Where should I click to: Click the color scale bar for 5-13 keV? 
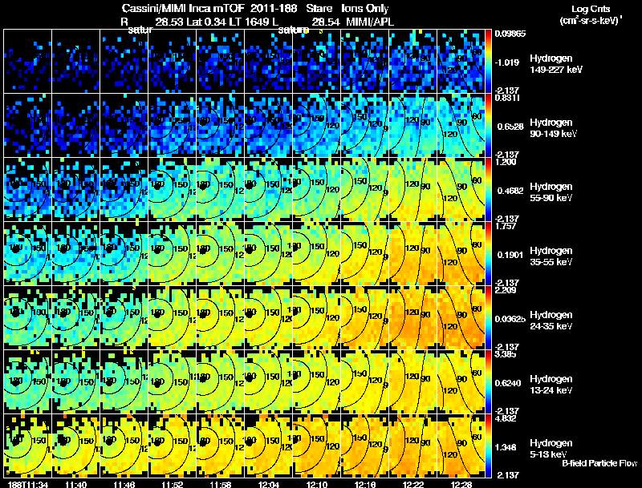488,446
